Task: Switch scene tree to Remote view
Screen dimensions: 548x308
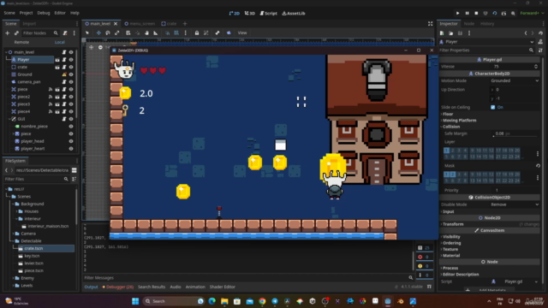Action: 21,42
